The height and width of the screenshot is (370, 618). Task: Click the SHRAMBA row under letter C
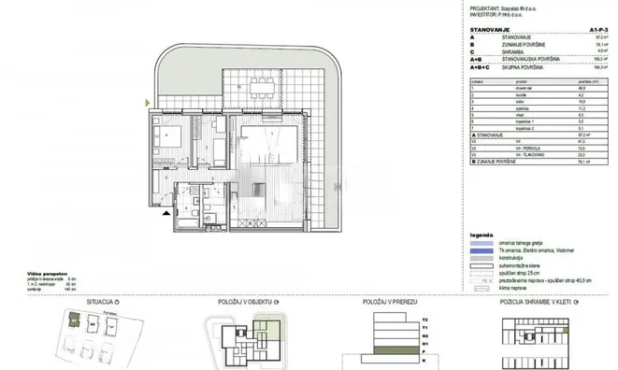(539, 52)
